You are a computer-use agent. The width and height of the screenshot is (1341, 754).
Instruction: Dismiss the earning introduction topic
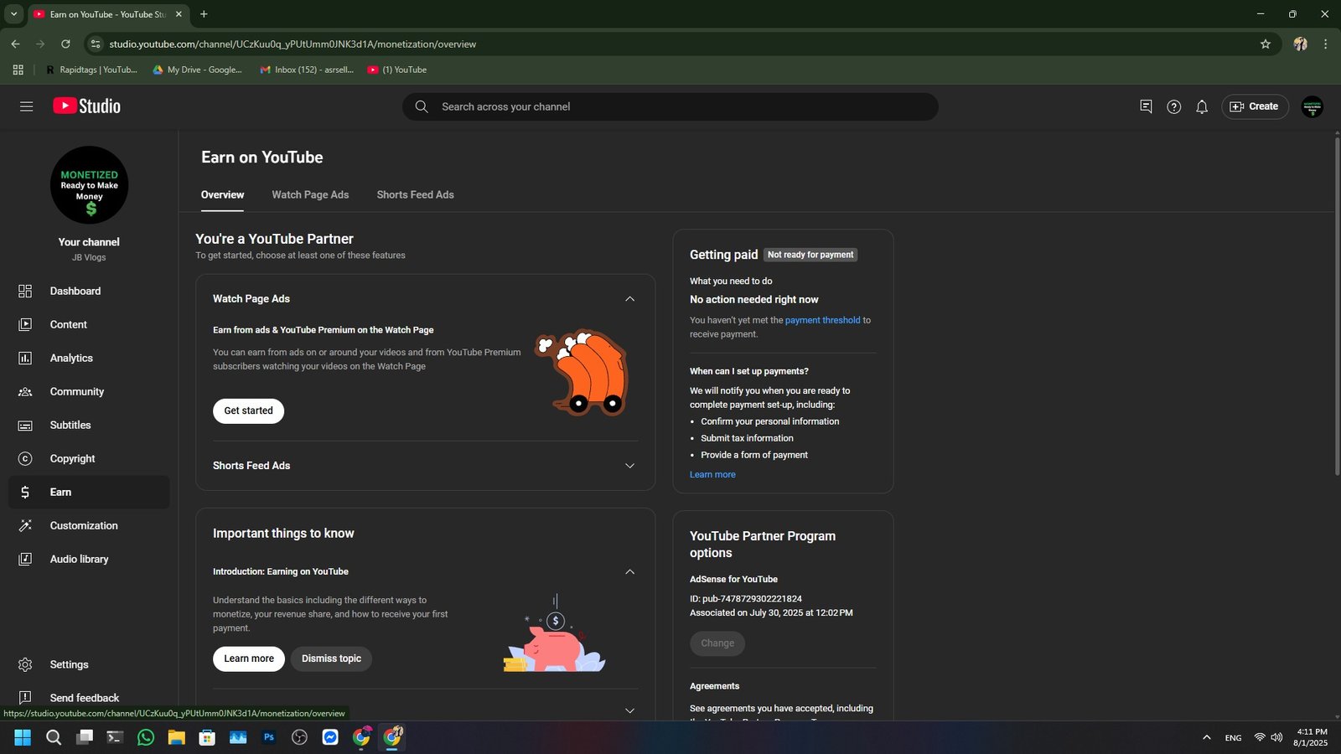pyautogui.click(x=331, y=658)
